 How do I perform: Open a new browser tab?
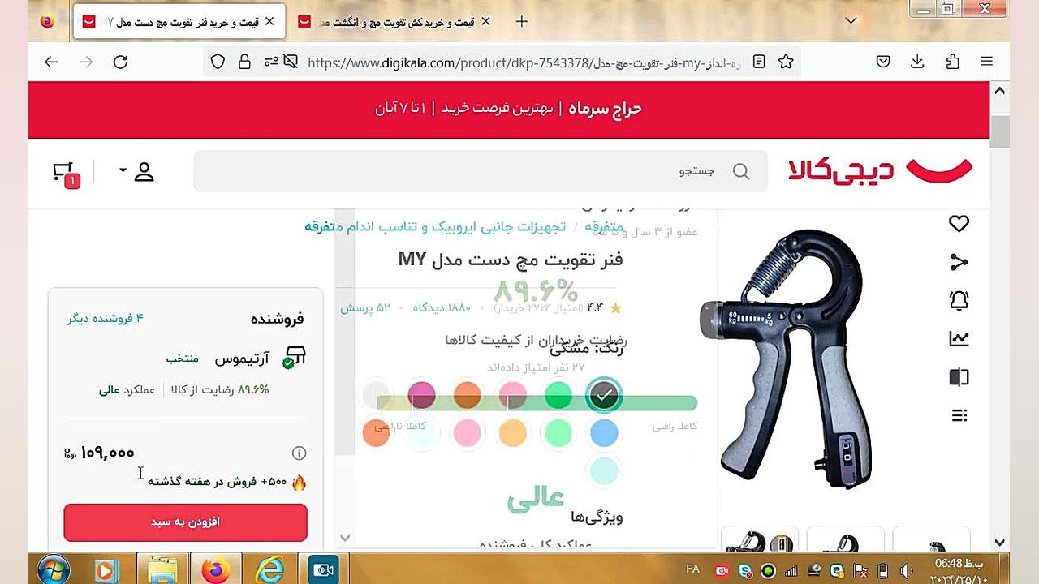(522, 22)
